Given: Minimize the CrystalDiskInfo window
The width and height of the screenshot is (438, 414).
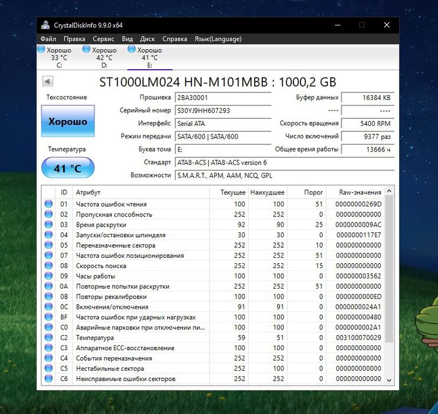Looking at the screenshot, I should pyautogui.click(x=338, y=25).
